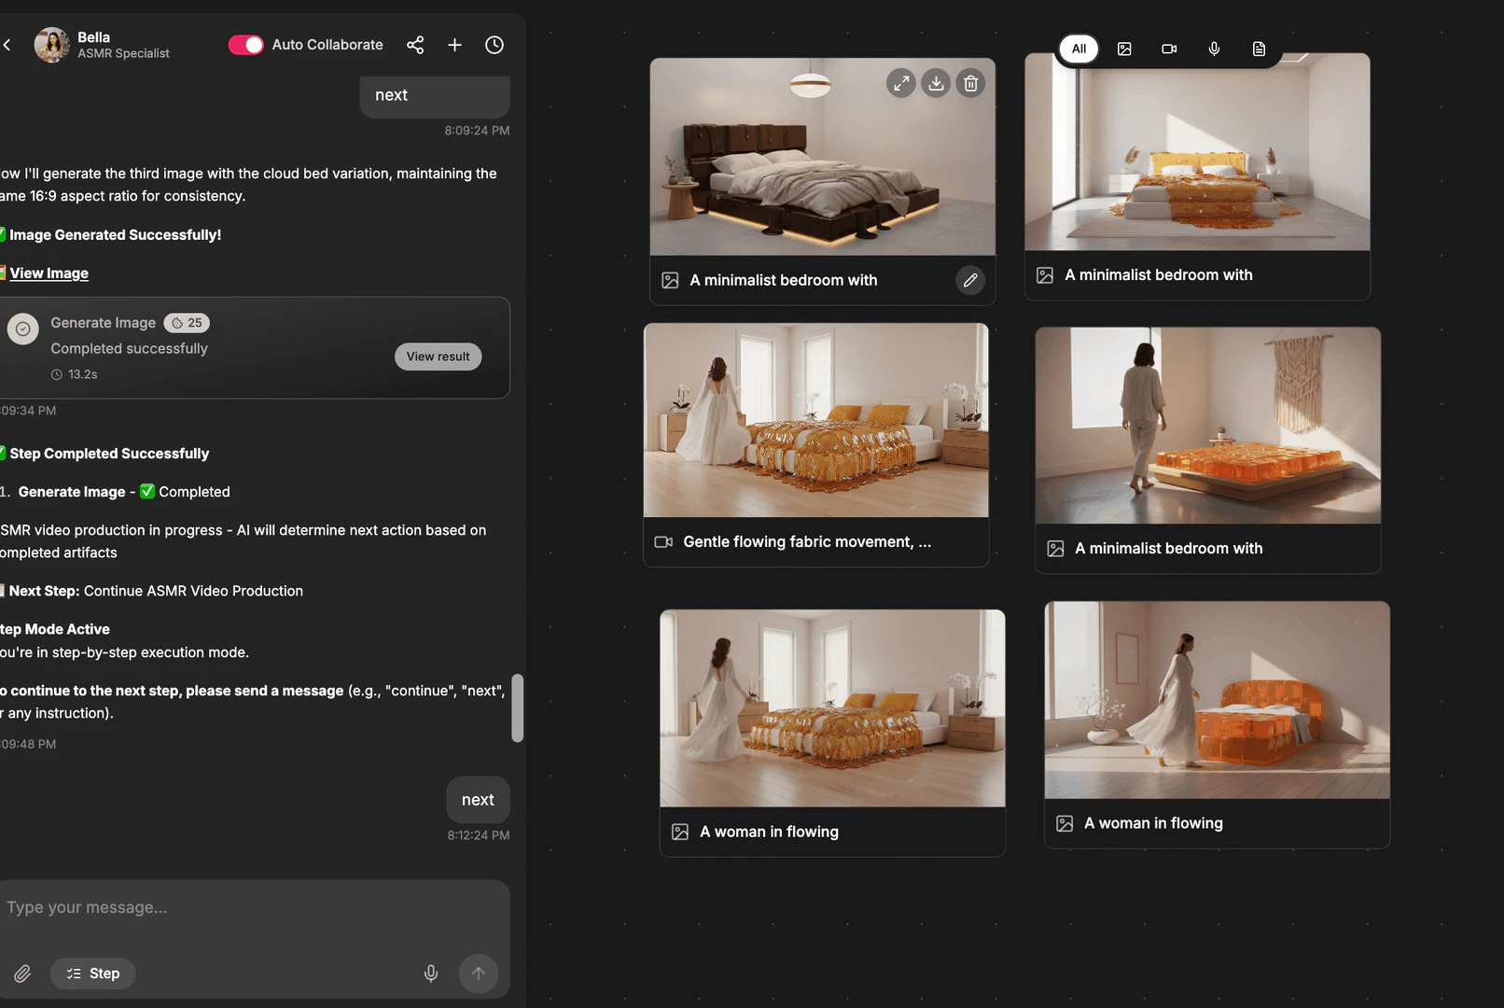The image size is (1504, 1008).
Task: Edit the first minimalist bedroom caption
Action: pos(970,280)
